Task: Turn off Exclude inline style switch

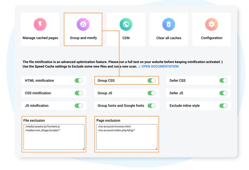Action: tap(224, 105)
